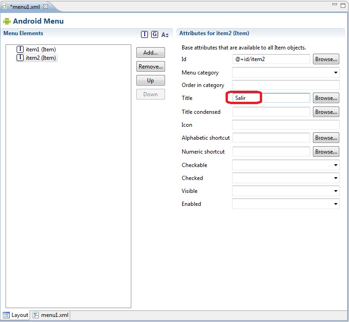The width and height of the screenshot is (349, 322).
Task: Select item1 (Item) in the tree
Action: (36, 49)
